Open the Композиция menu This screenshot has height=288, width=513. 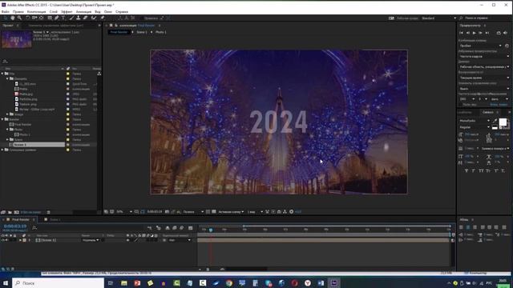click(x=36, y=11)
